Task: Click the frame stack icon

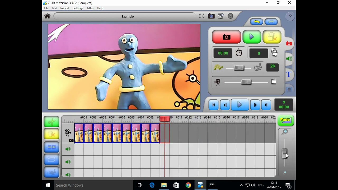Action: click(x=274, y=52)
